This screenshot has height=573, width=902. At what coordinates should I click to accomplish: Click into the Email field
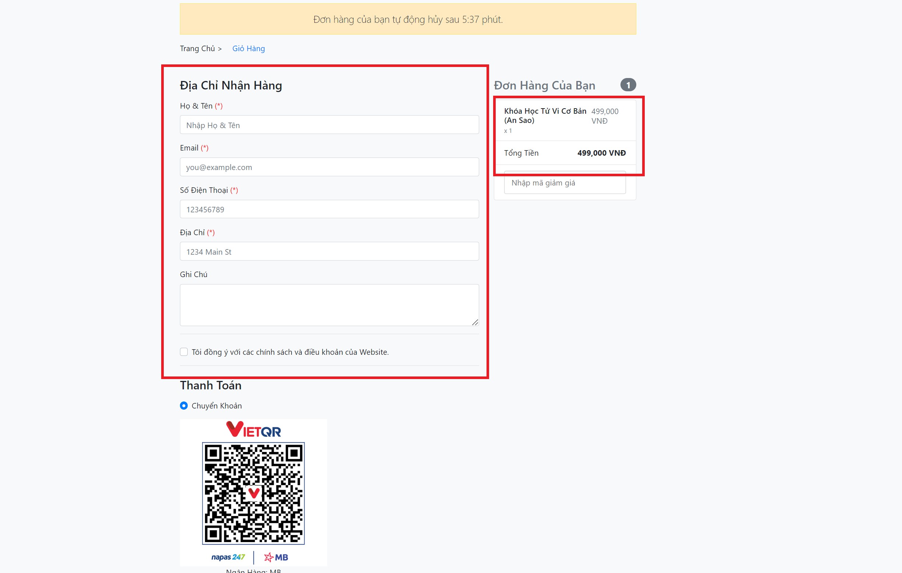tap(329, 167)
